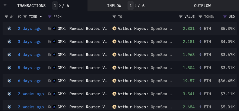Toggle the FROM column filter icon
This screenshot has height=111, width=239.
click(x=50, y=17)
